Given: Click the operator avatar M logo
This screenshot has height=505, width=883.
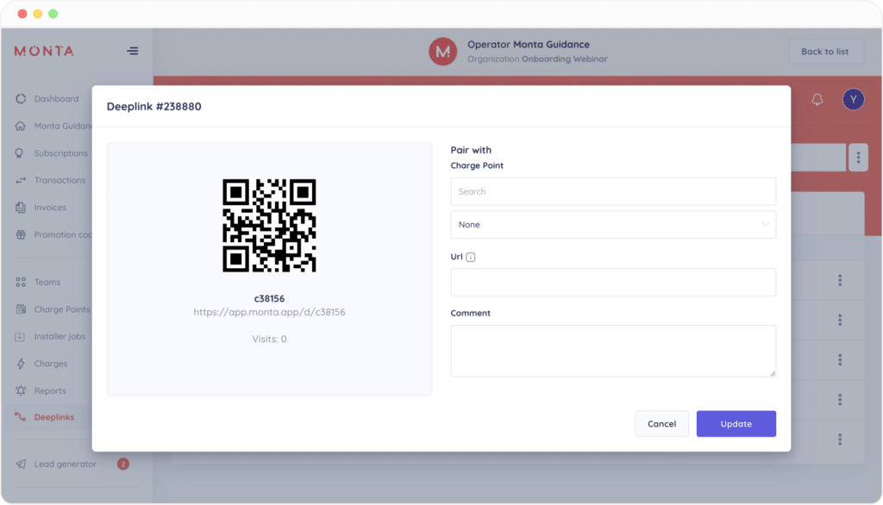Looking at the screenshot, I should [x=442, y=51].
